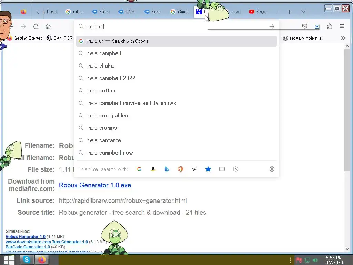Viewport: 353px width, 265px height.
Task: Go forward one page
Action: coord(23,27)
